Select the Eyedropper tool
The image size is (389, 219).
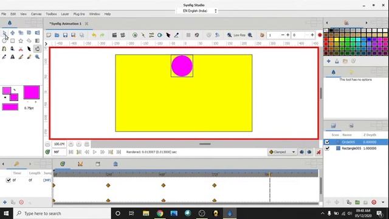click(4, 57)
